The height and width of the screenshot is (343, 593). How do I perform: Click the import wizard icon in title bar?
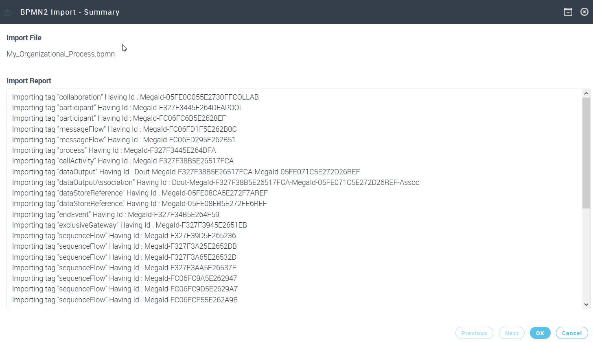(x=8, y=12)
